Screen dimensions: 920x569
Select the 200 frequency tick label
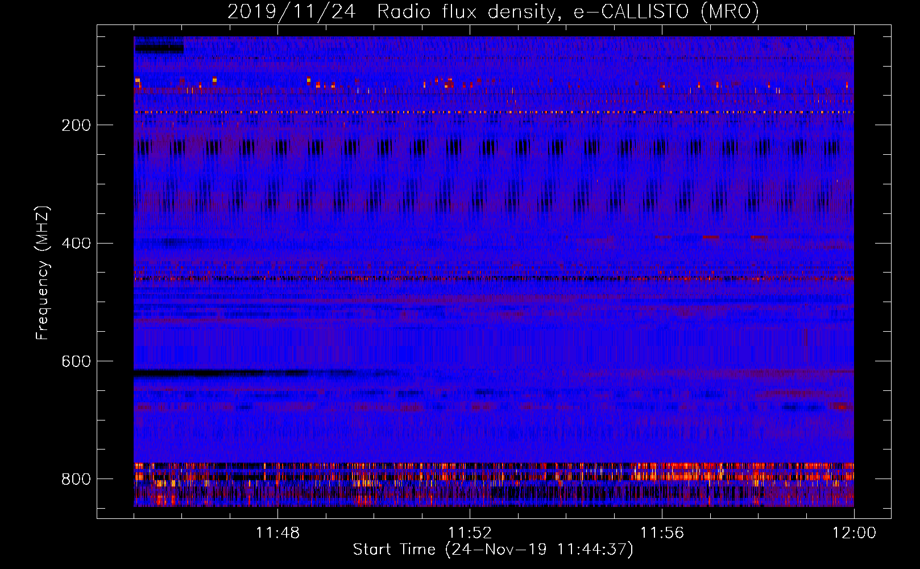[76, 125]
